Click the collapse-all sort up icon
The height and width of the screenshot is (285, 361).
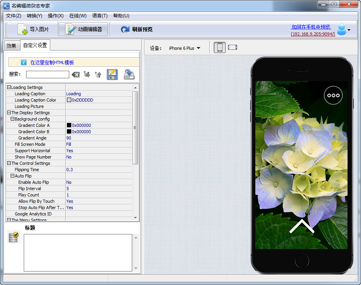pos(98,74)
